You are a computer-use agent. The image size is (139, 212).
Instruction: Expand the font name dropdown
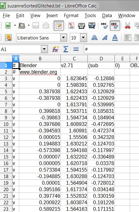point(63,38)
